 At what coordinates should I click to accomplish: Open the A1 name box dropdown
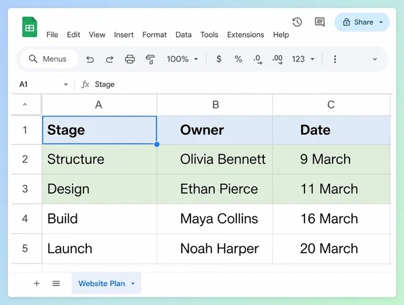pos(66,84)
